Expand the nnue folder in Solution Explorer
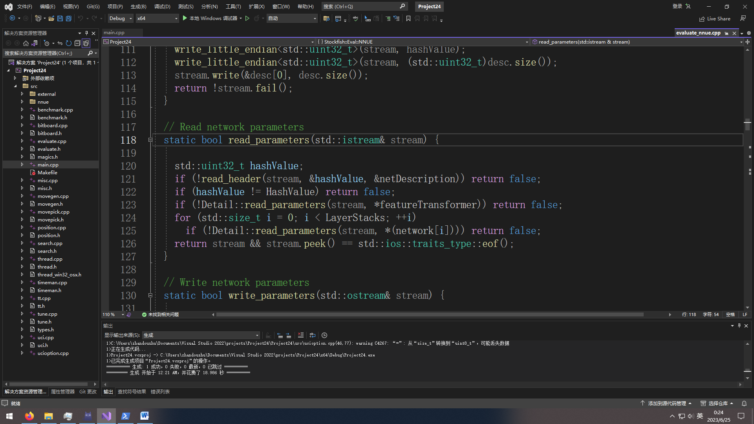The image size is (754, 424). pyautogui.click(x=22, y=102)
